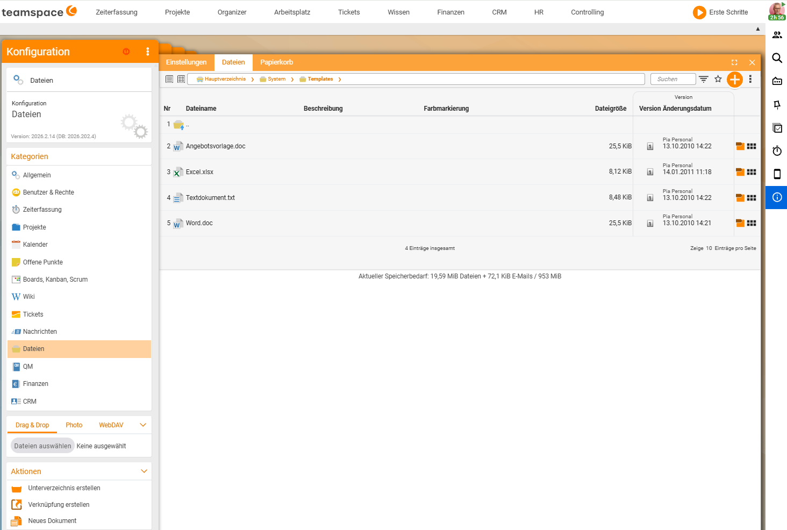The image size is (787, 530).
Task: Open Zeiterfassung menu in top bar
Action: (x=117, y=12)
